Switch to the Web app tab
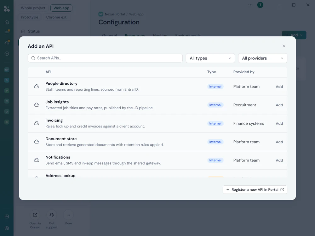The image size is (315, 236). tap(61, 8)
